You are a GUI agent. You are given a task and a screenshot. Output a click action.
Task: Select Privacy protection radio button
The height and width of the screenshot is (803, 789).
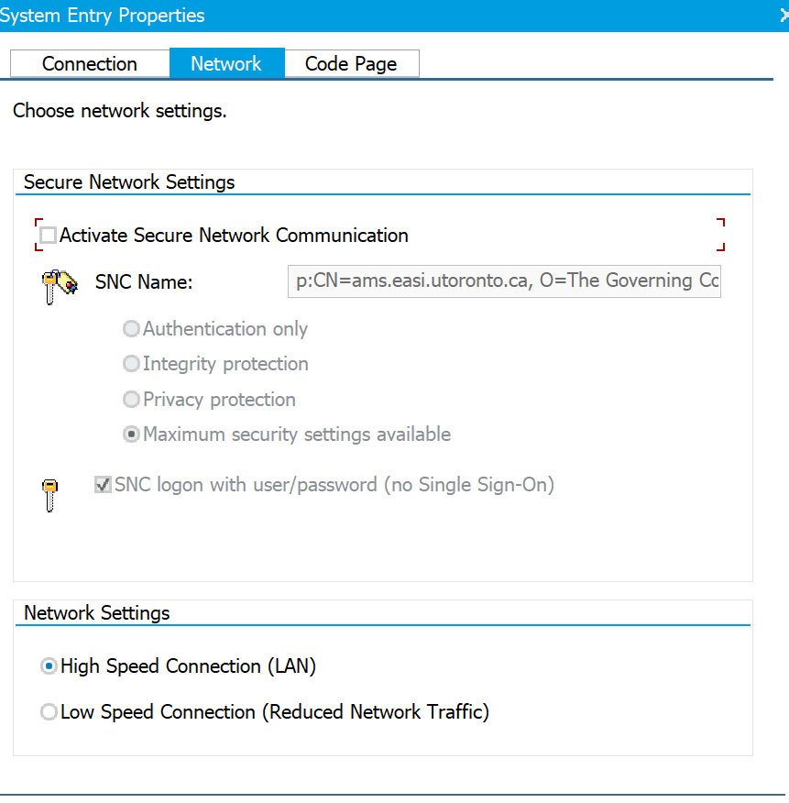click(132, 400)
